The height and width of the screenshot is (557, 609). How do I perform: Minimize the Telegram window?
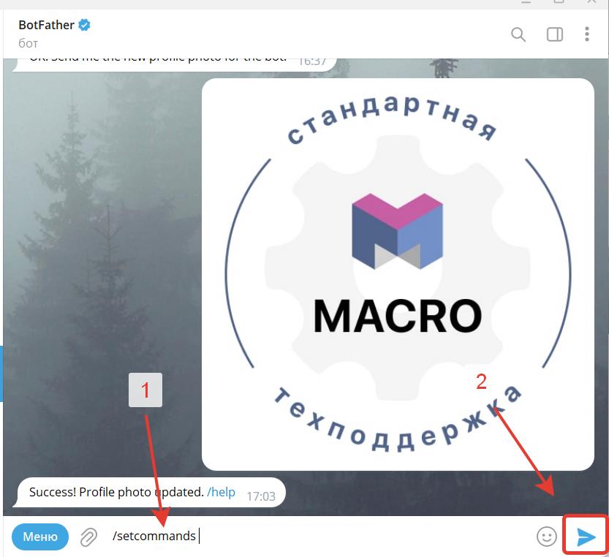tap(526, 2)
